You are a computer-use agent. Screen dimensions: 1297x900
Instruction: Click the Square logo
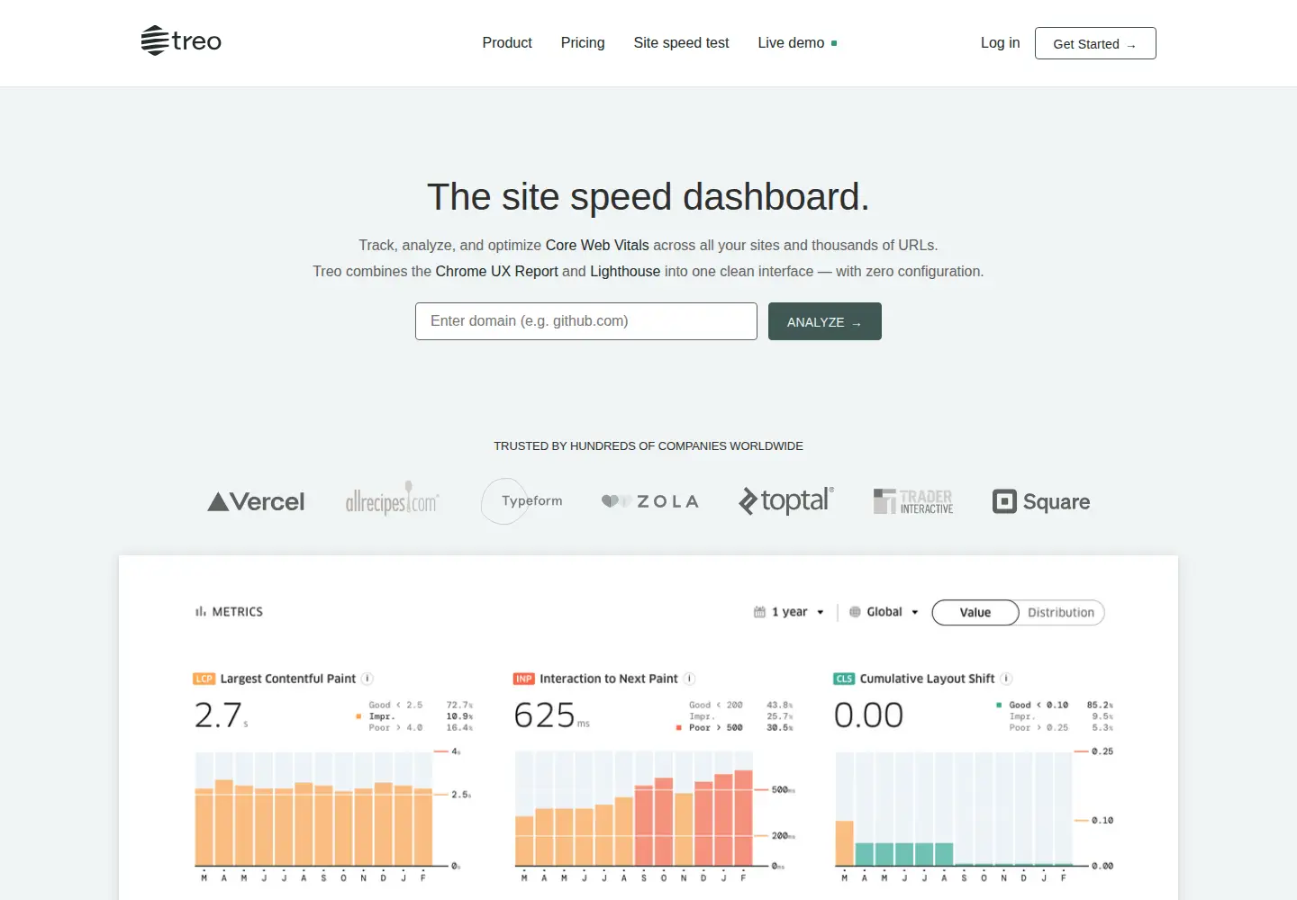click(x=1041, y=501)
